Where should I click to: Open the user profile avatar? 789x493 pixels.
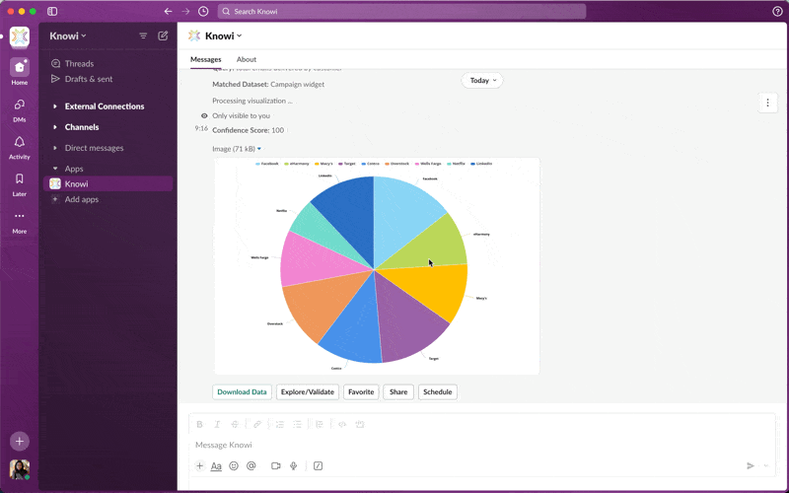tap(19, 470)
